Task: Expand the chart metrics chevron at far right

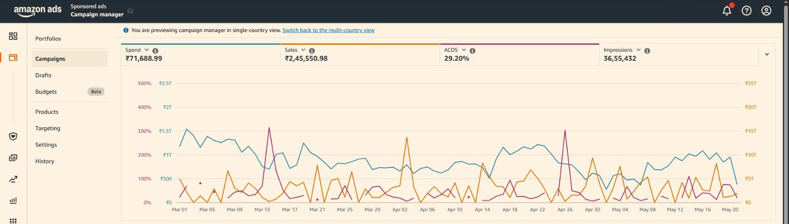Action: pyautogui.click(x=767, y=54)
